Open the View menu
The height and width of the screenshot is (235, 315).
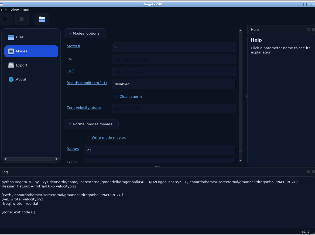[x=15, y=10]
